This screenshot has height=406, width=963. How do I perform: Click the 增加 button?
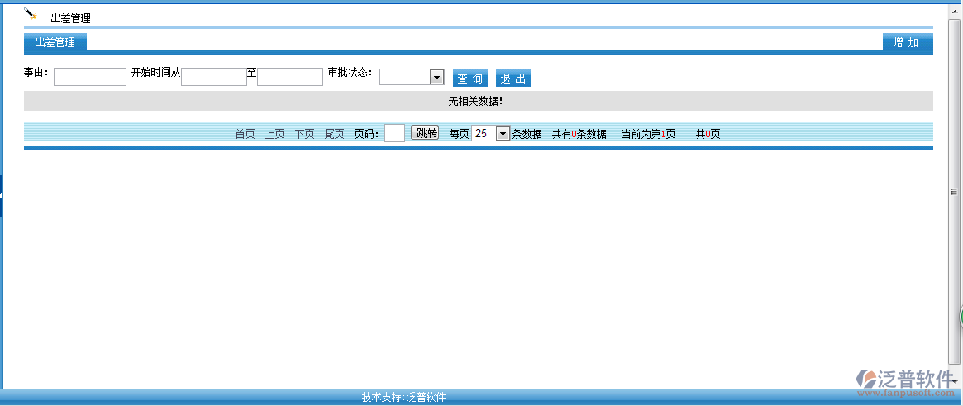pyautogui.click(x=907, y=42)
